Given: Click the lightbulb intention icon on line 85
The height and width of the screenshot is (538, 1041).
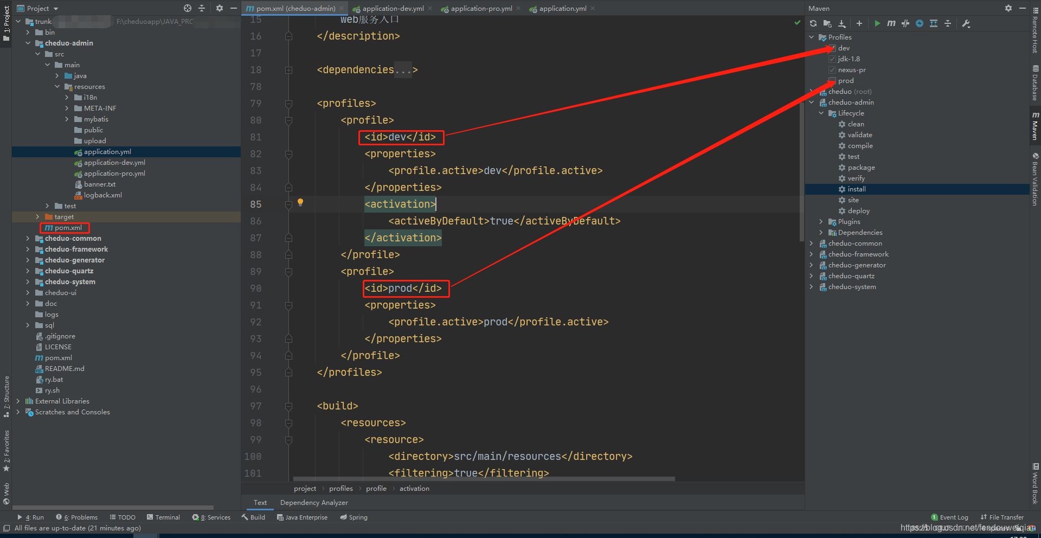Looking at the screenshot, I should pyautogui.click(x=300, y=202).
